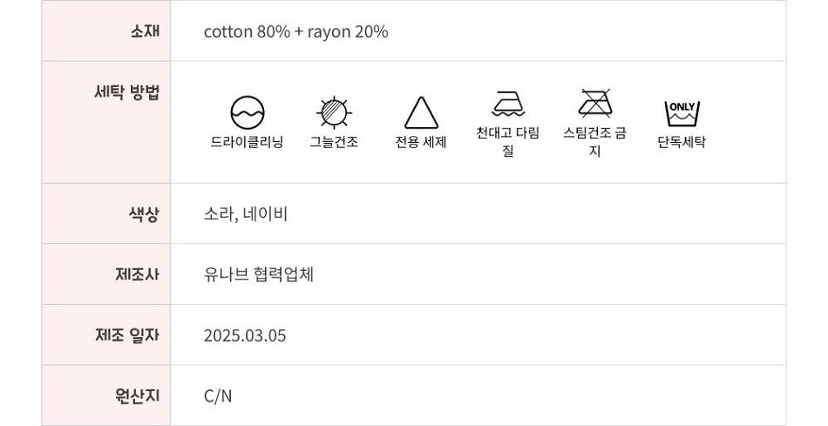Image resolution: width=828 pixels, height=426 pixels.
Task: Click the shade drying sun icon
Action: click(334, 112)
